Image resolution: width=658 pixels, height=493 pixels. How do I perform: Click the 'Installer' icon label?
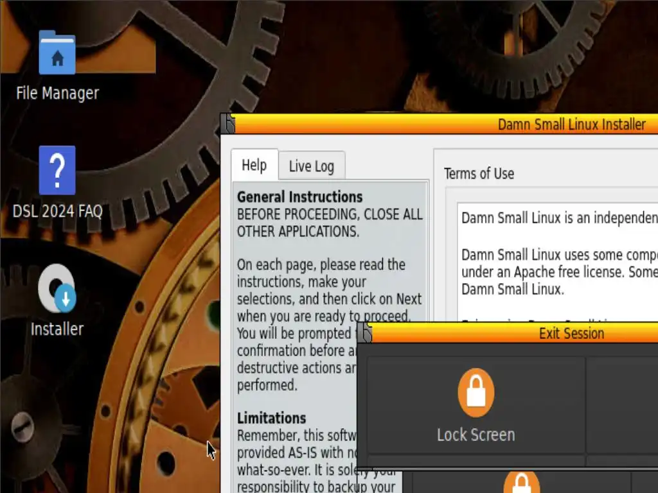pos(57,329)
